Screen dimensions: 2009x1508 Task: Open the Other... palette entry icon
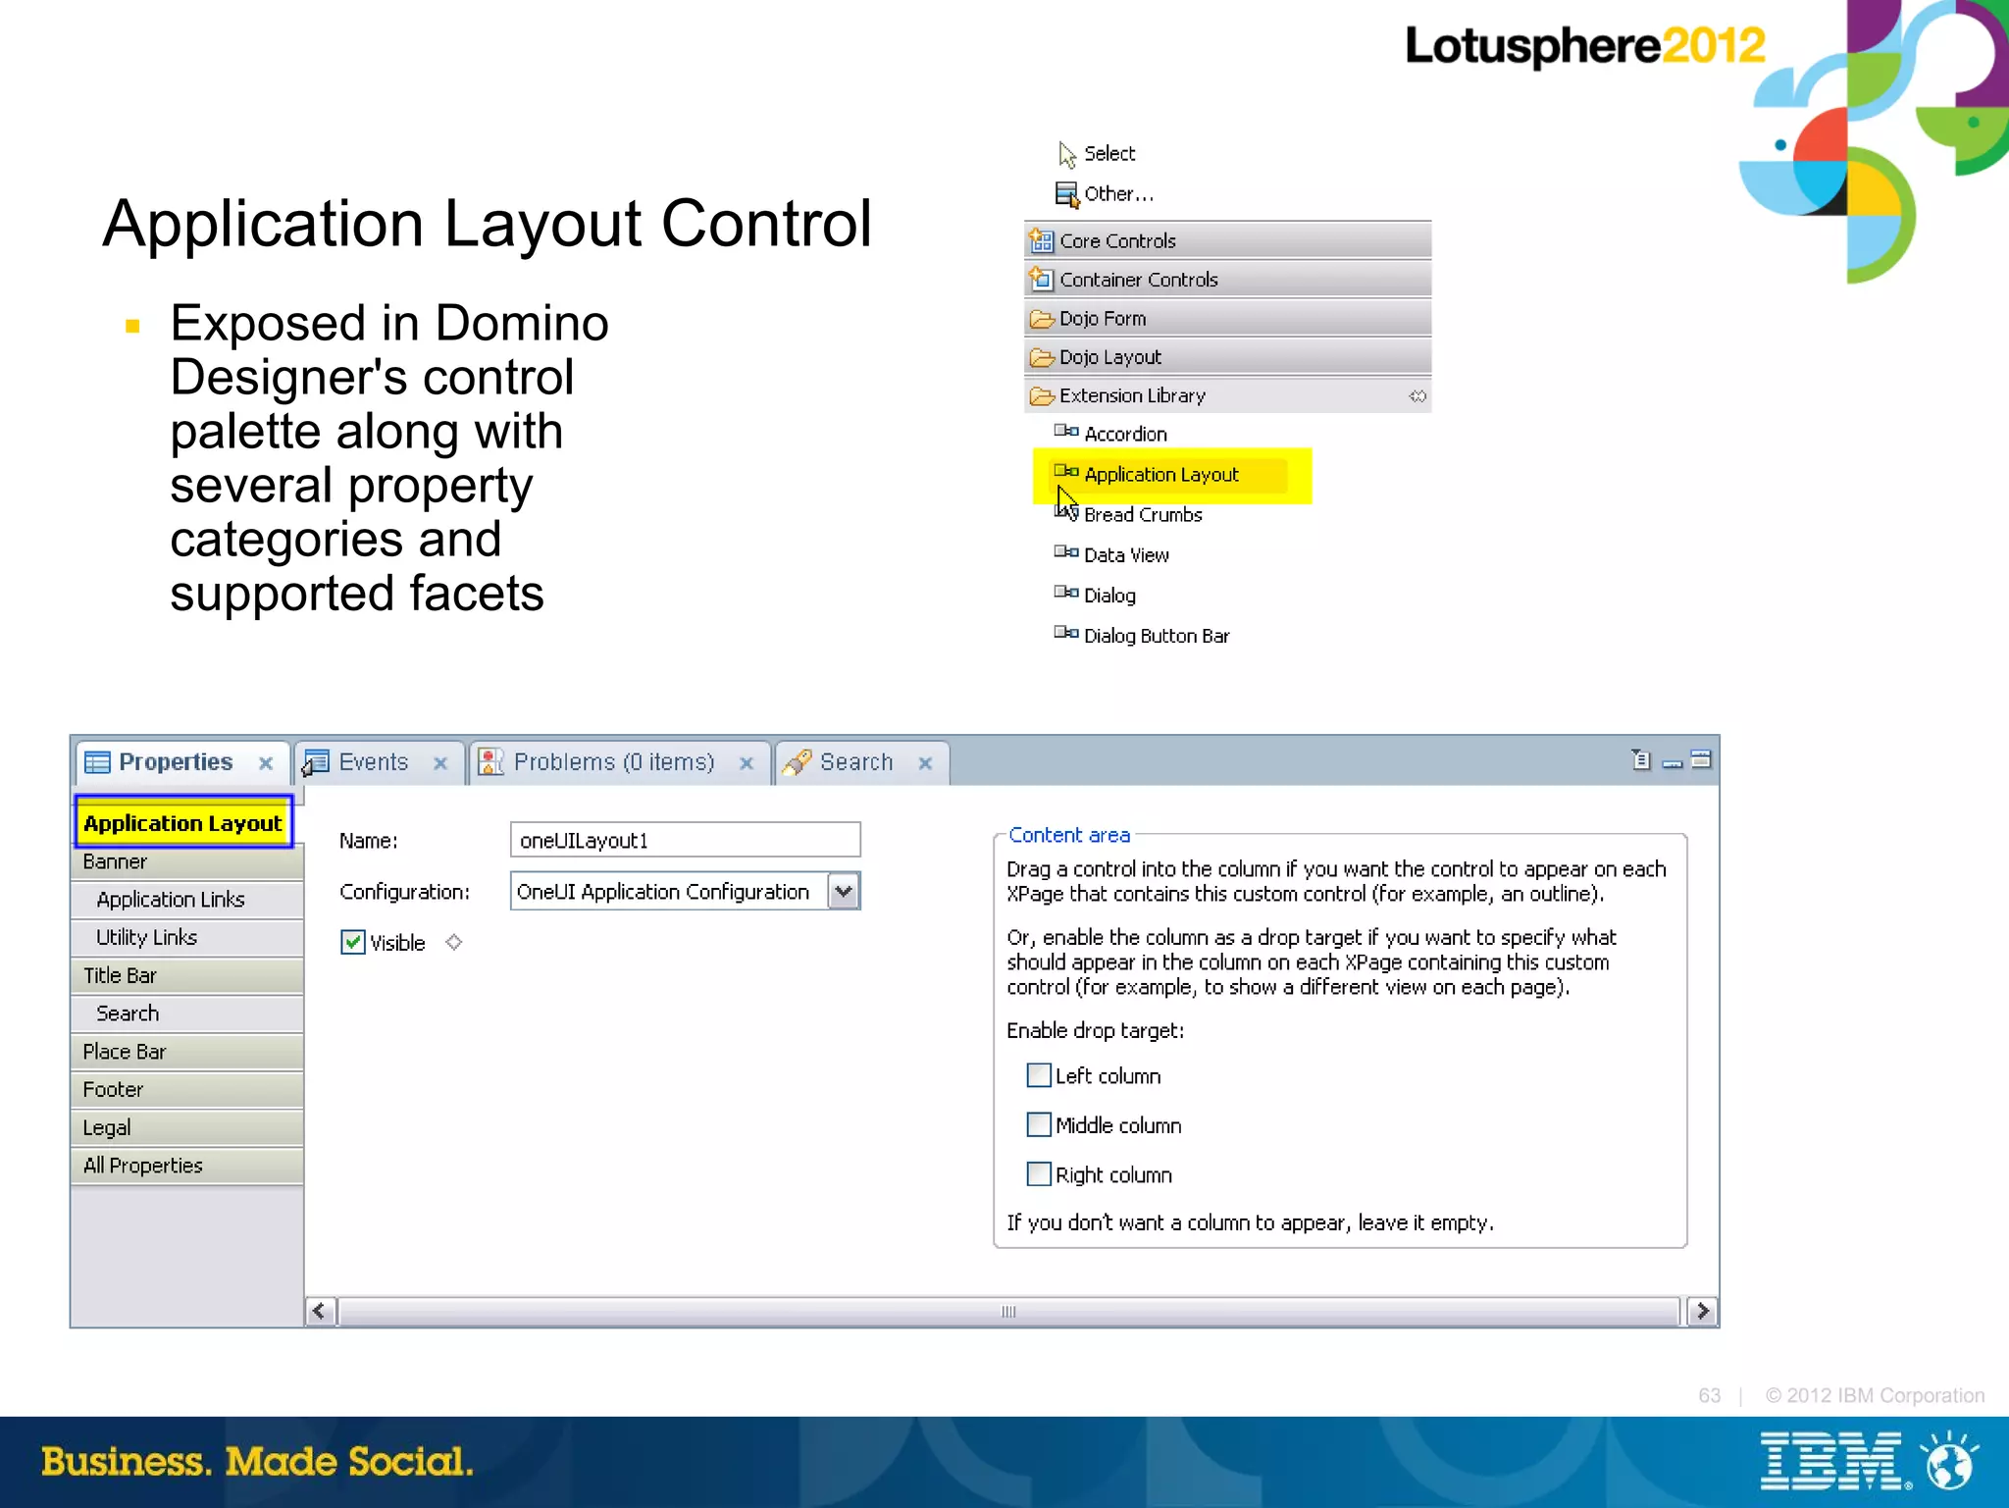pos(1067,194)
